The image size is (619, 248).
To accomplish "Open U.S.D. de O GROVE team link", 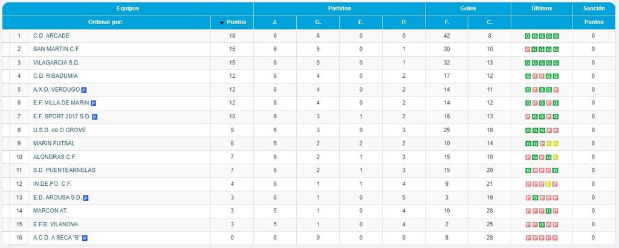I will [60, 130].
